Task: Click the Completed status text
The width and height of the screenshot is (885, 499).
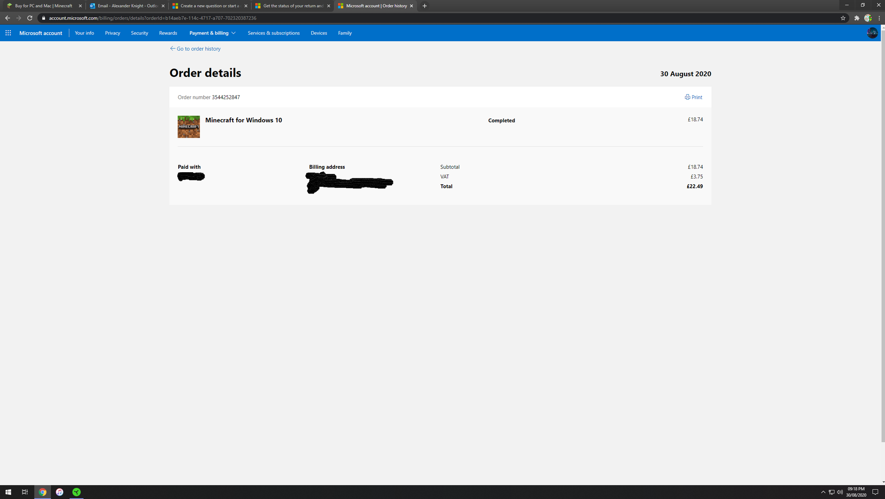Action: (x=501, y=120)
